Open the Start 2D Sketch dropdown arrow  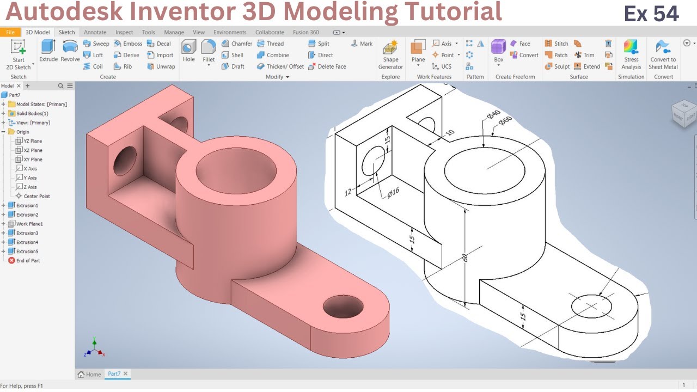tap(33, 64)
